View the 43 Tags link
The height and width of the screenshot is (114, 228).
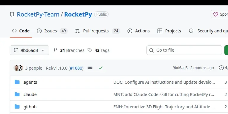pyautogui.click(x=98, y=50)
